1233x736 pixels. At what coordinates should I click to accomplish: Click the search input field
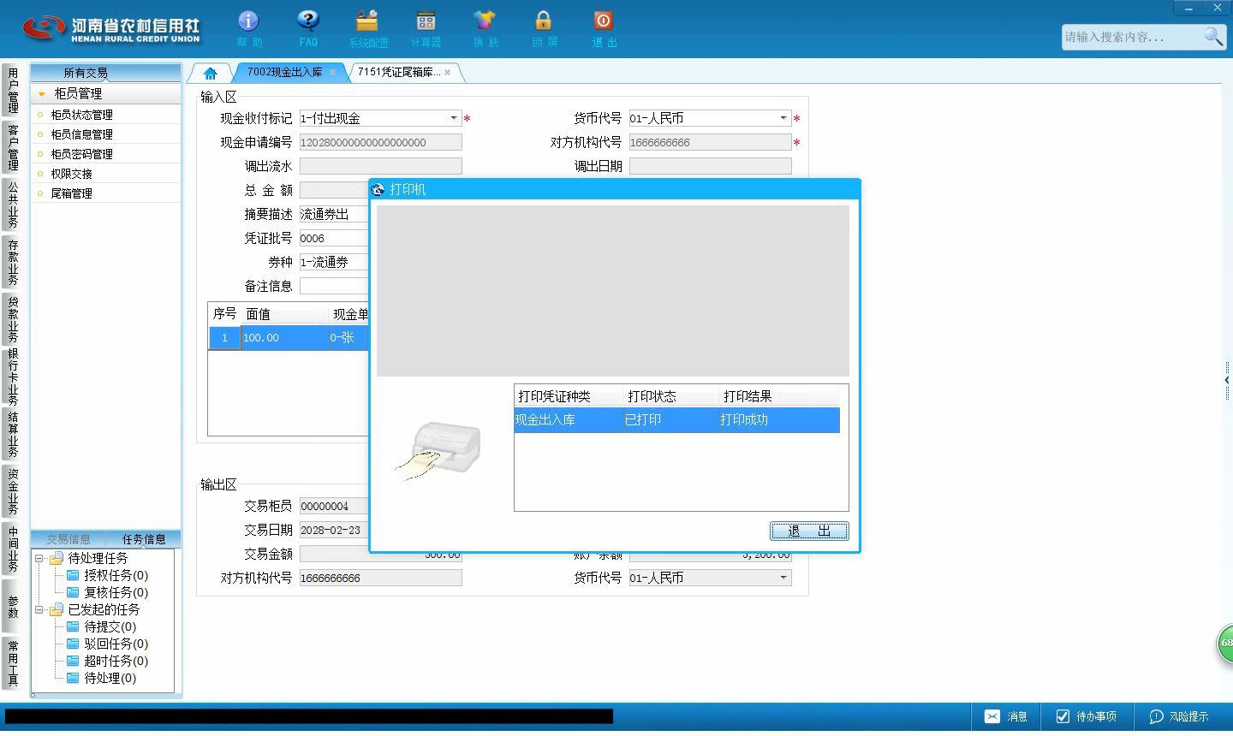tap(1132, 37)
